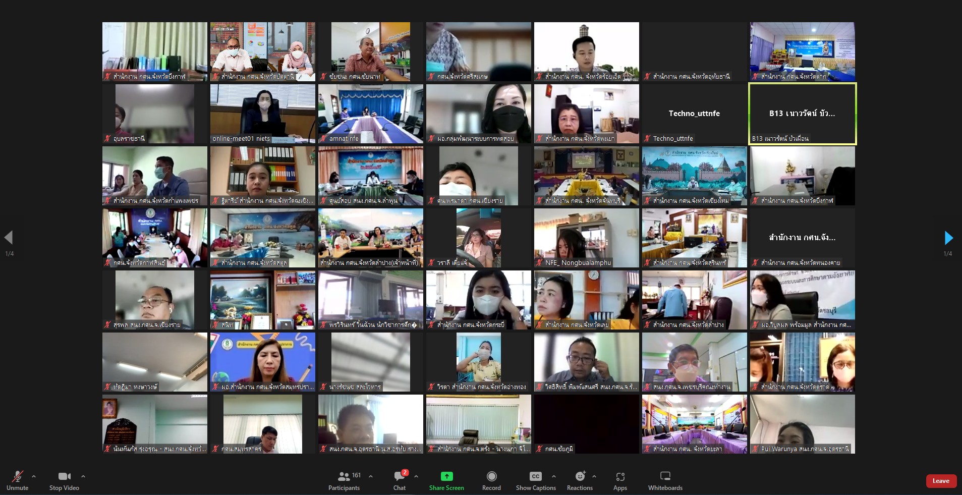Expand video options arrow beside Stop Video
Viewport: 962px width, 495px height.
[83, 476]
